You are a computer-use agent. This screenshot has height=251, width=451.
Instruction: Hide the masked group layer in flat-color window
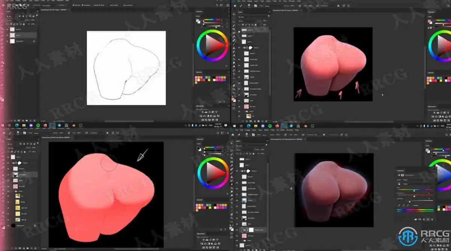tap(8, 163)
